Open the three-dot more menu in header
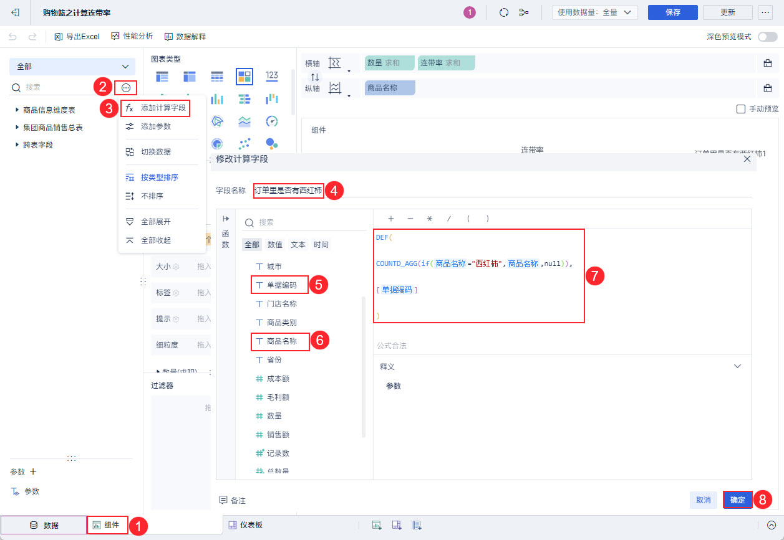 pyautogui.click(x=765, y=12)
